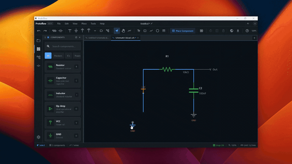Pop out the Components panel
The width and height of the screenshot is (292, 164).
pos(76,38)
